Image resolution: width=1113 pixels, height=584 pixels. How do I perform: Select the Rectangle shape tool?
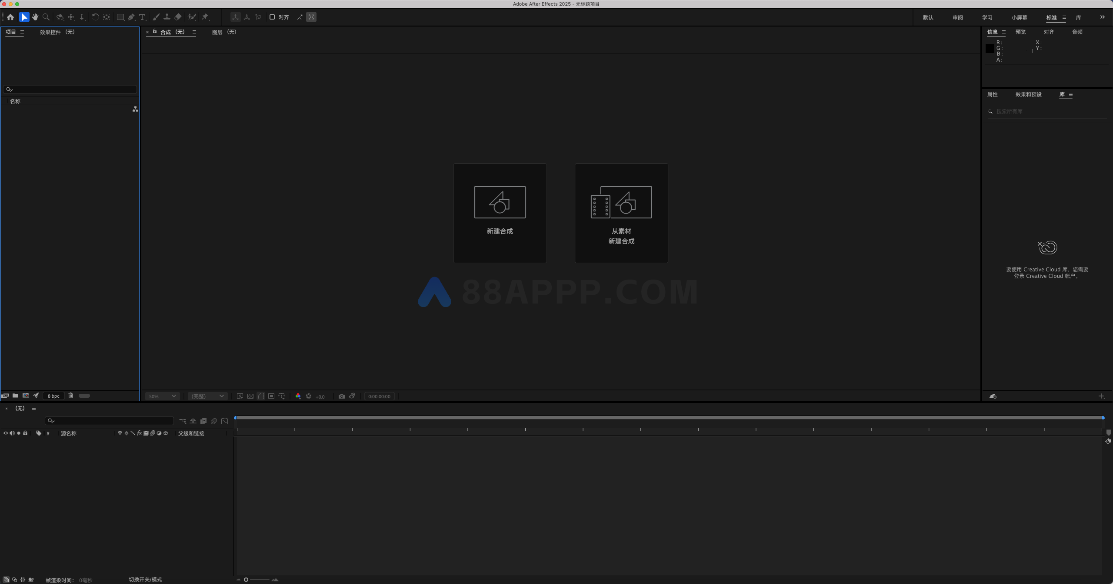click(121, 17)
